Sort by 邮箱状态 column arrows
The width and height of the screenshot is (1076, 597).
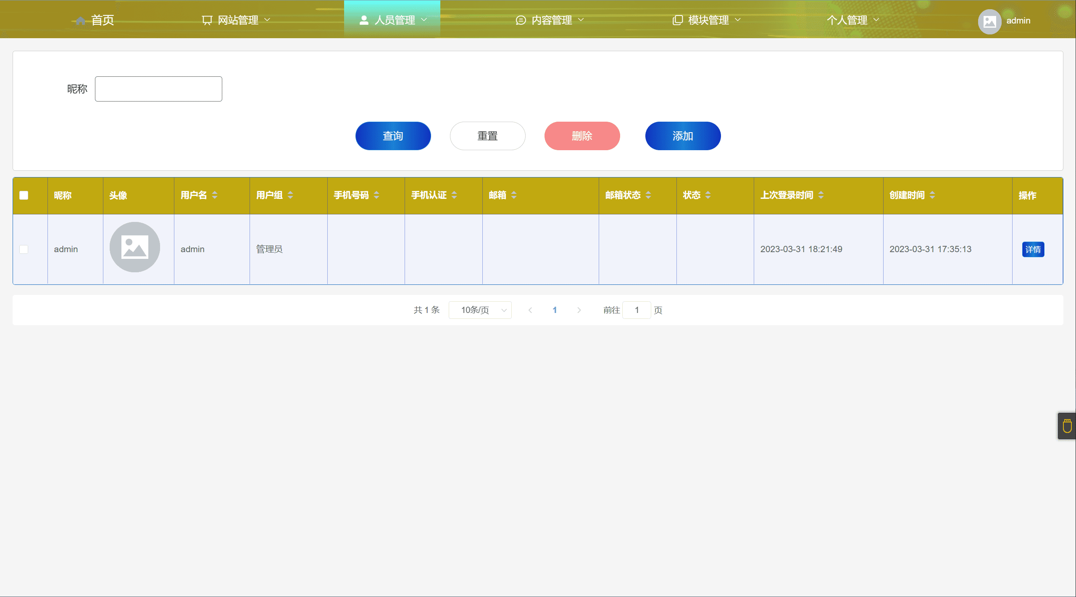pyautogui.click(x=648, y=195)
